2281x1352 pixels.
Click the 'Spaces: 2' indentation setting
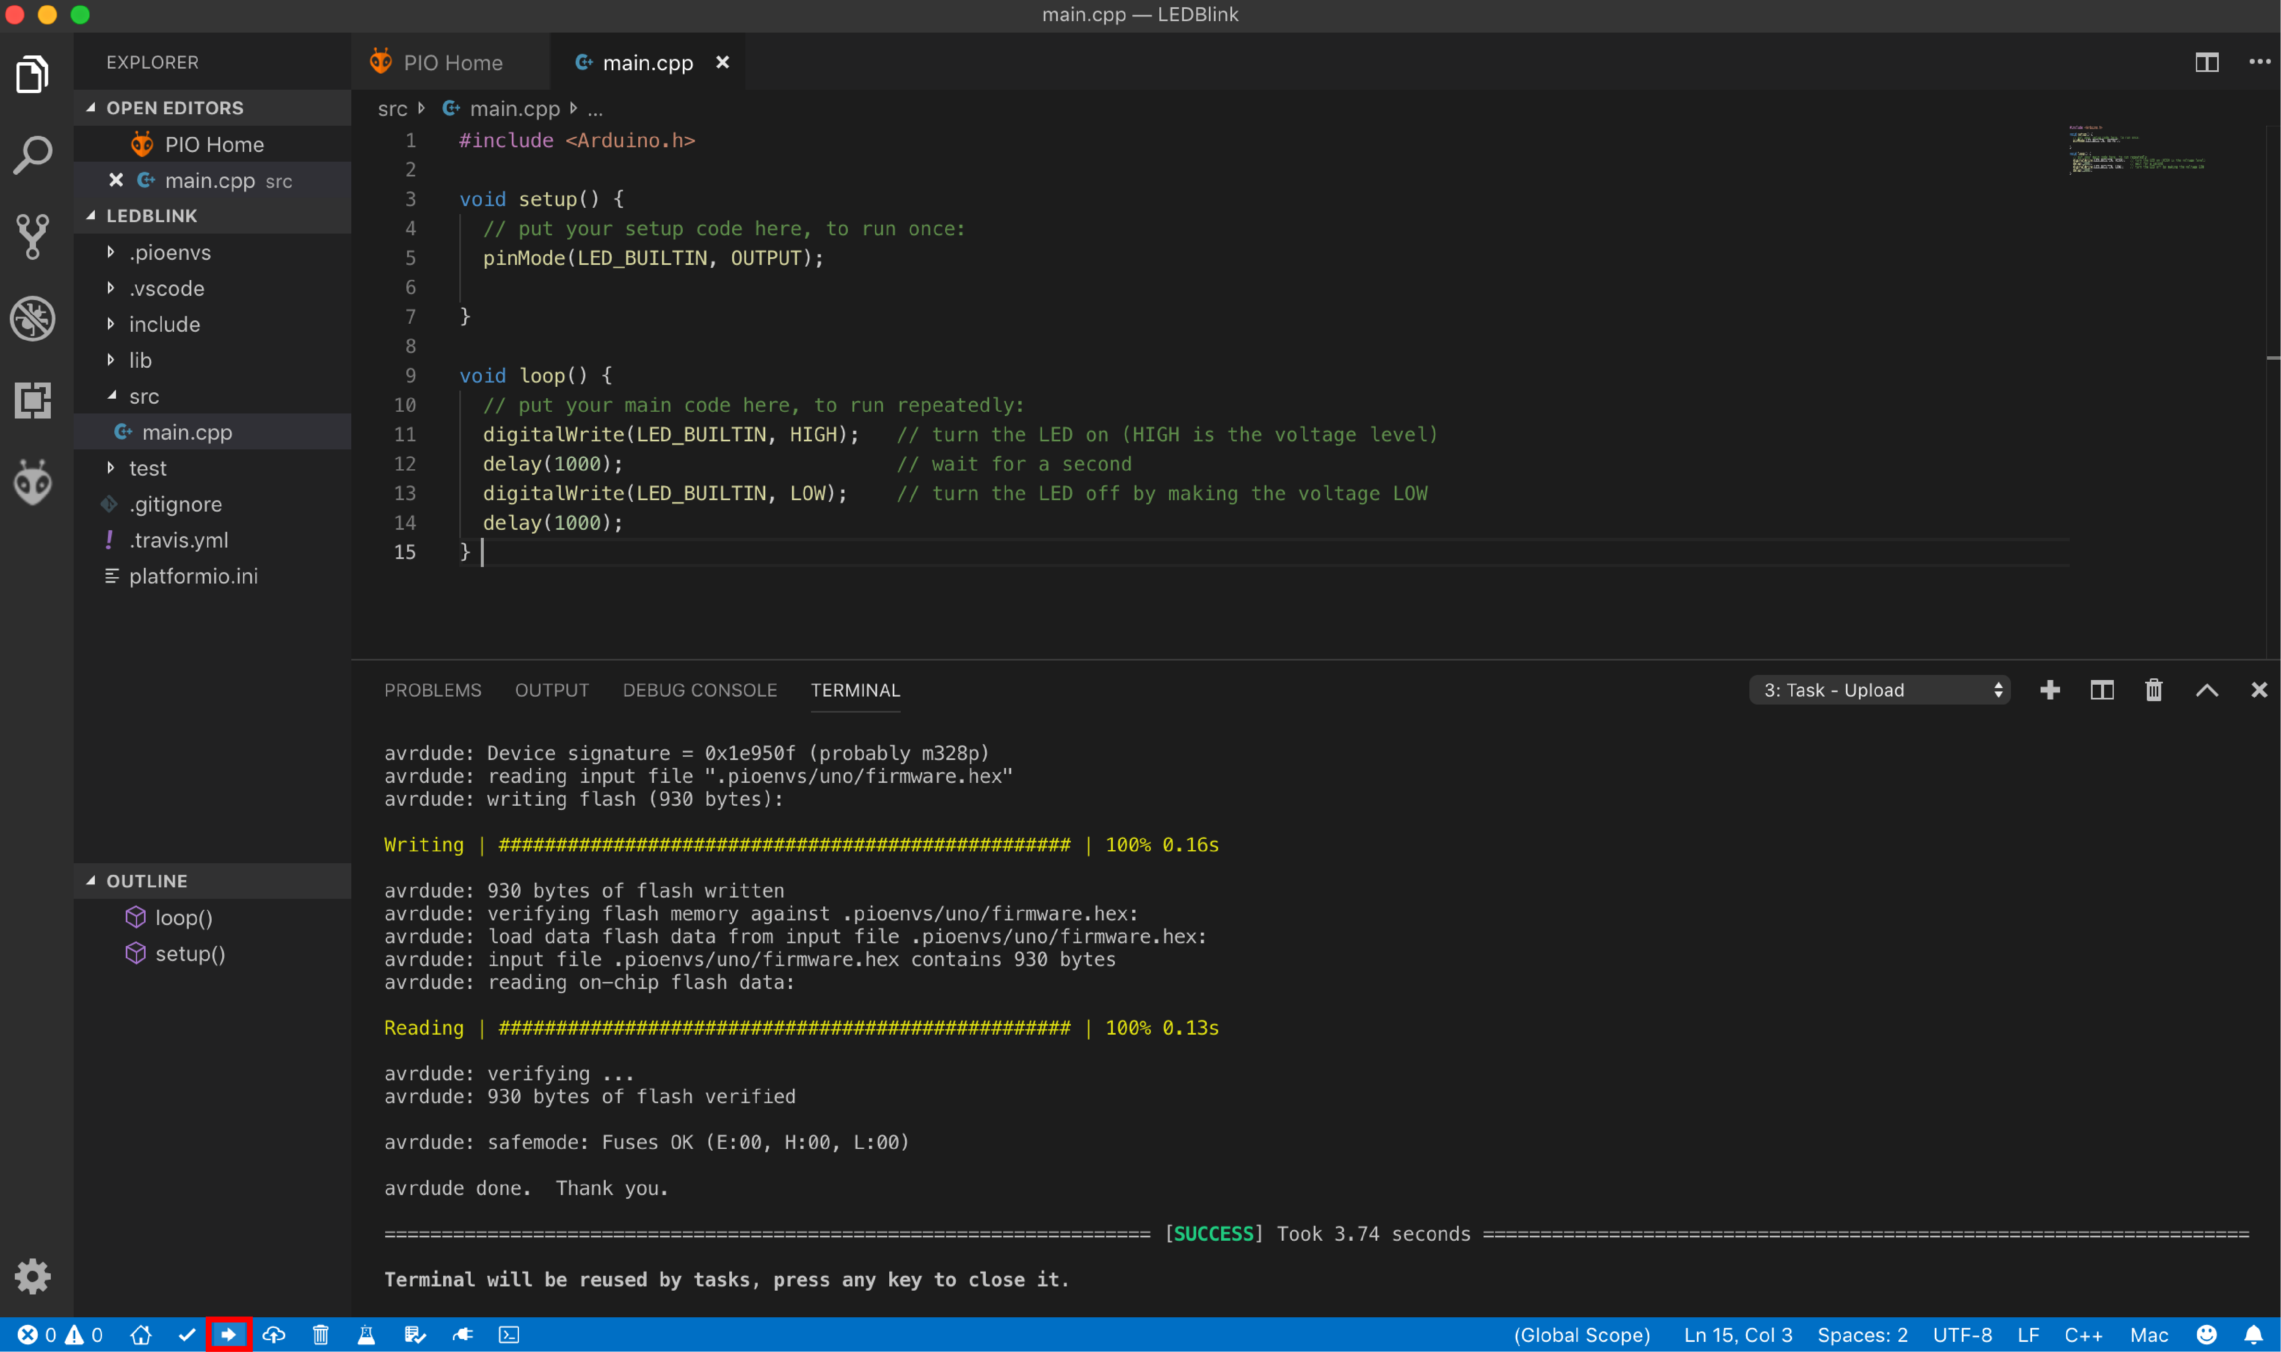pos(1862,1335)
